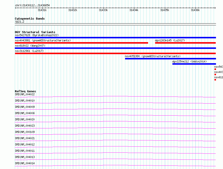
Task: Click the red bar under nsv3112961
Action: point(115,53)
